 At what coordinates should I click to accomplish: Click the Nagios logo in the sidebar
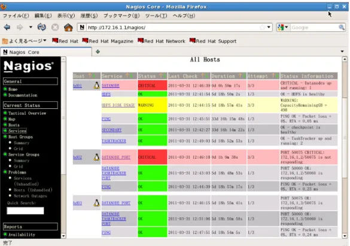(x=29, y=66)
